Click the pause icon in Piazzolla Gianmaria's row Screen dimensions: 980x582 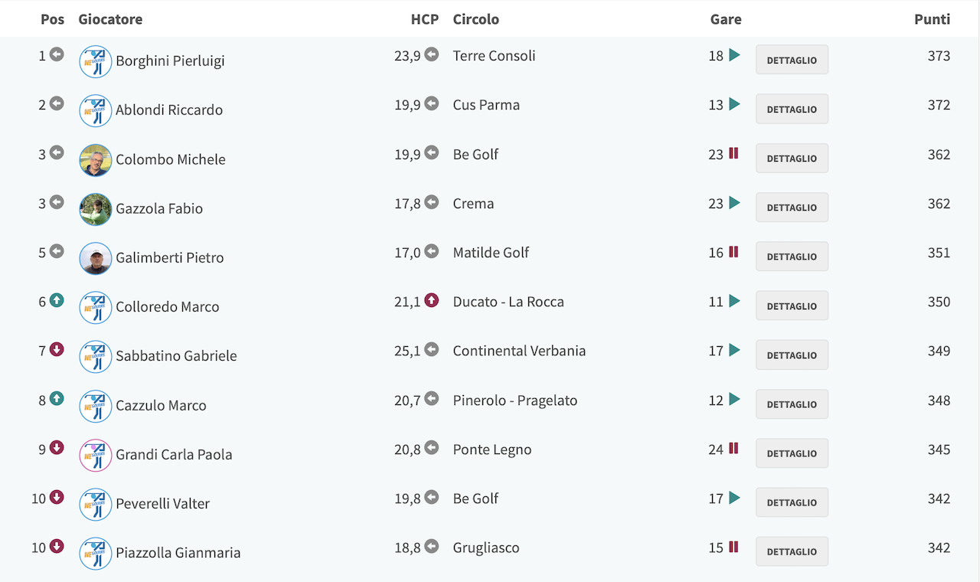733,547
